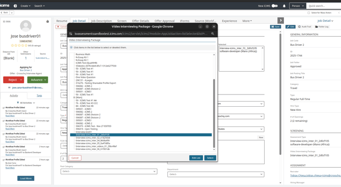The height and width of the screenshot is (187, 341).
Task: Rate candidate with the fifth star
Action: click(26, 45)
